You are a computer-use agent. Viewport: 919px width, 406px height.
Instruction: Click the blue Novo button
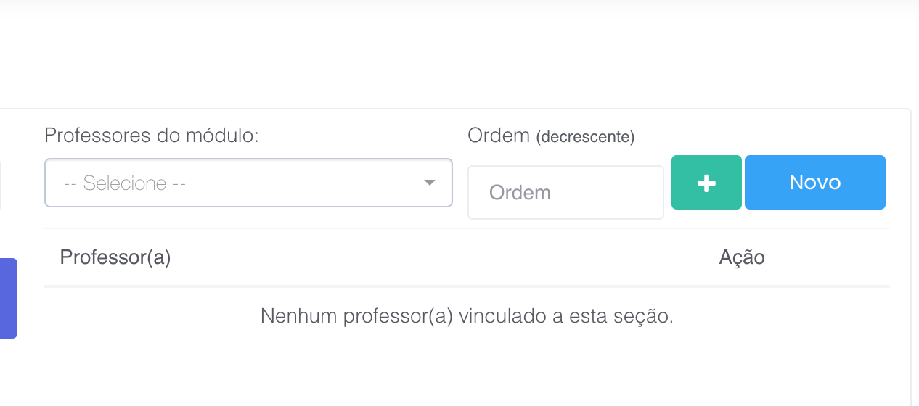pyautogui.click(x=814, y=183)
